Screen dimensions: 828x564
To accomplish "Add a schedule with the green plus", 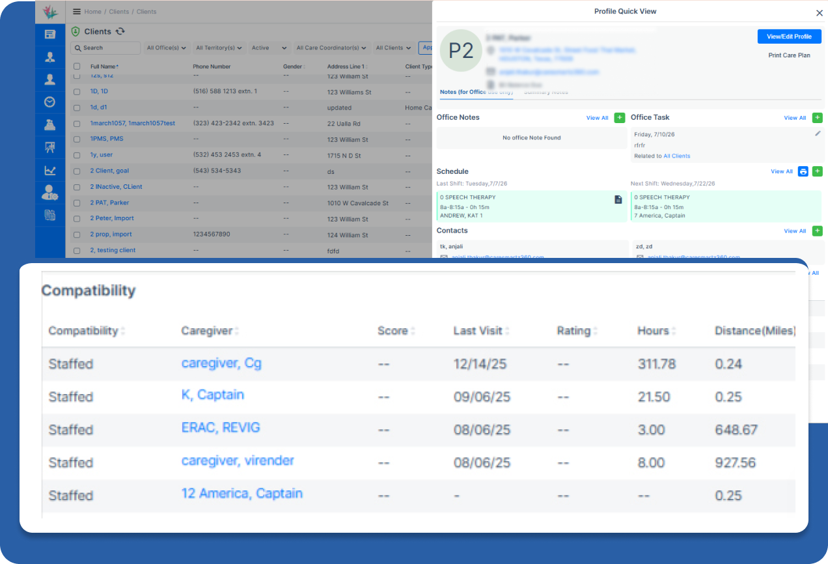I will tap(818, 171).
